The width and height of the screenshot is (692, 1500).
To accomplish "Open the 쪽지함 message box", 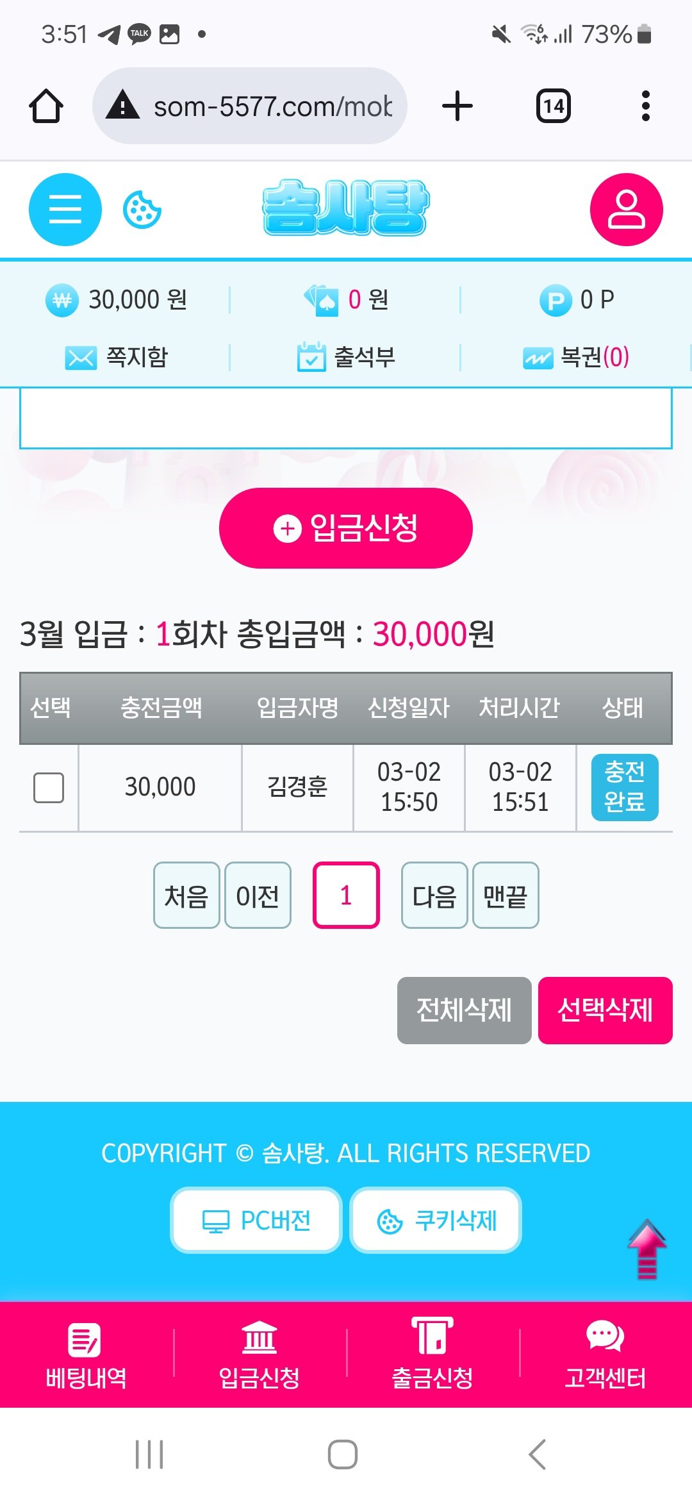I will (117, 357).
